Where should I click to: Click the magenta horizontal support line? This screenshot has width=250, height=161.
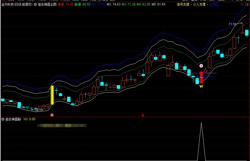201,73
